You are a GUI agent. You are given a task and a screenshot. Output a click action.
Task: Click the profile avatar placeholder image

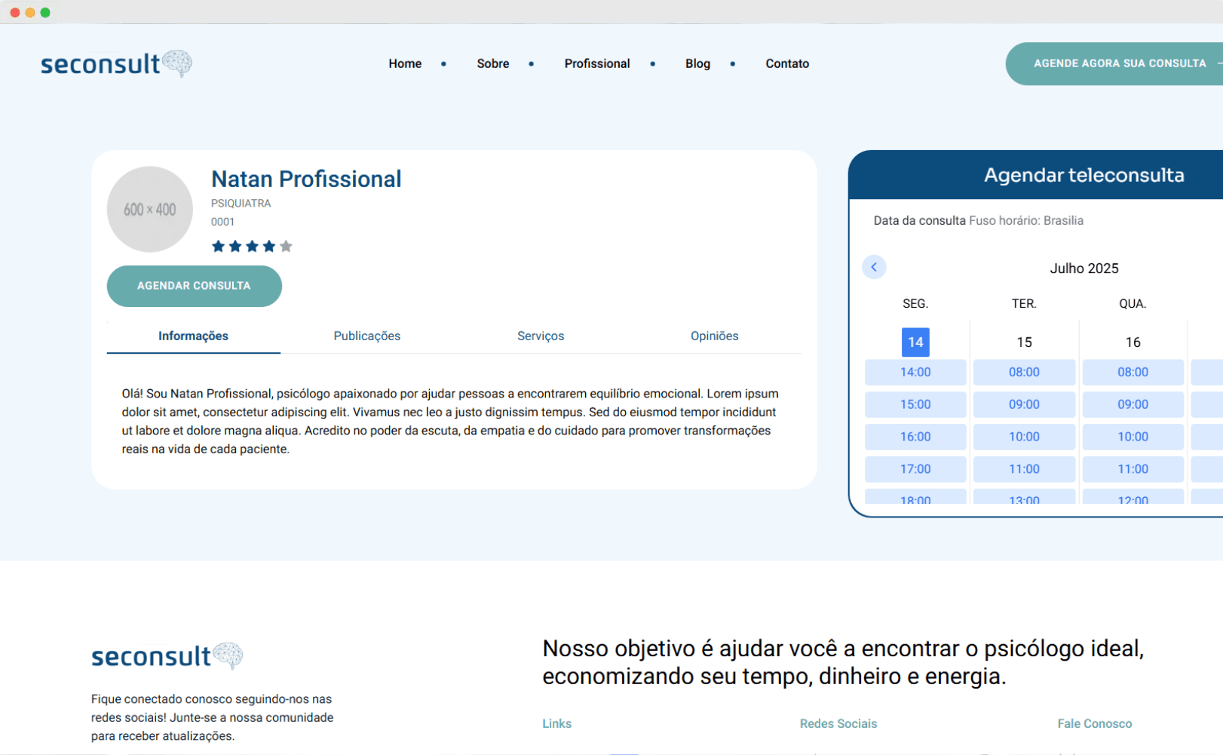(x=150, y=209)
